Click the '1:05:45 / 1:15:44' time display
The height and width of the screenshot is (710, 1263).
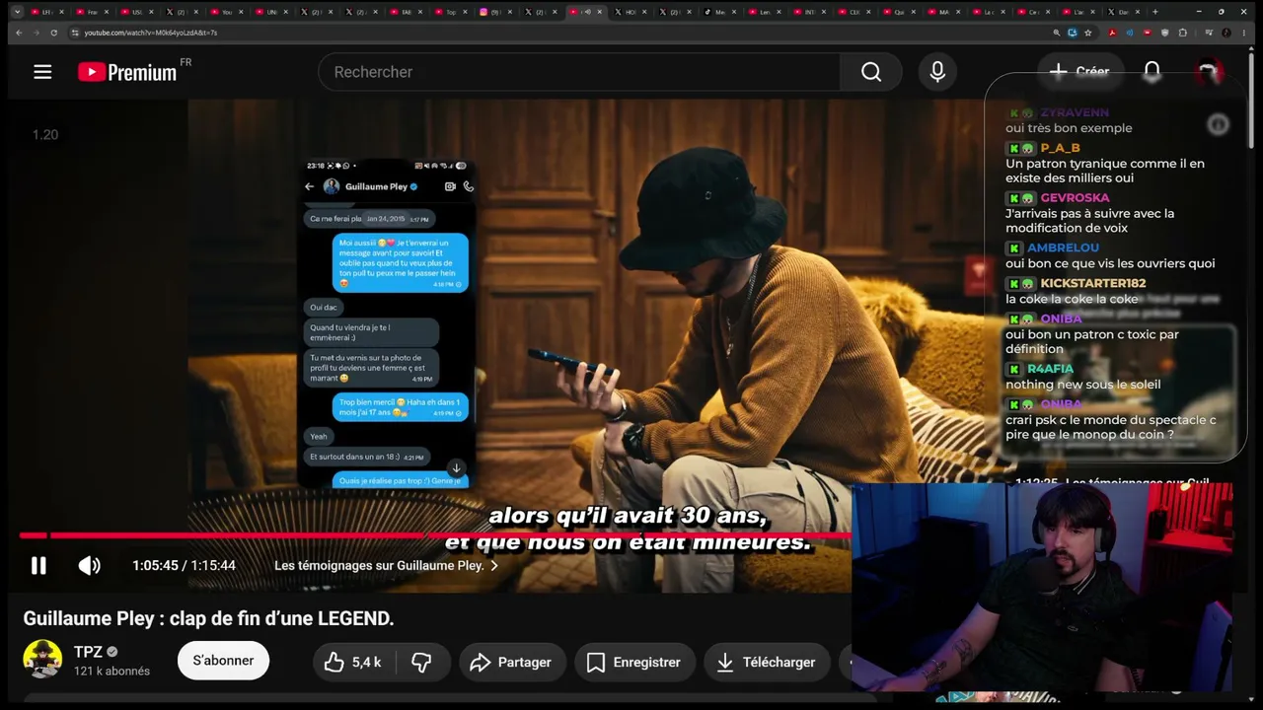pyautogui.click(x=184, y=565)
